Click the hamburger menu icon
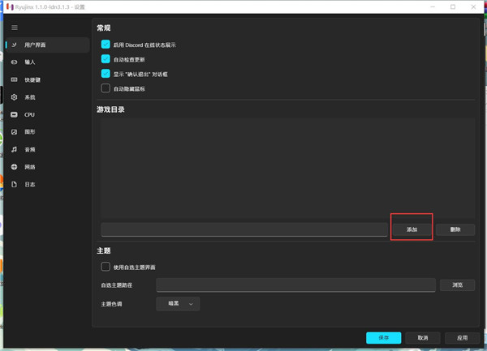 (x=14, y=28)
